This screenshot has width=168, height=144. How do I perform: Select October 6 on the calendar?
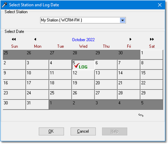tap(106, 65)
